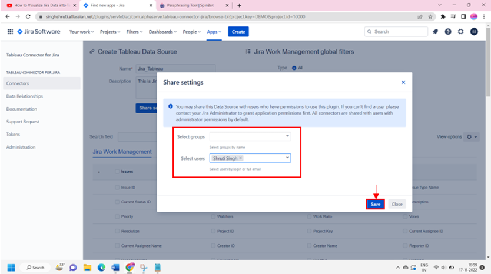Bookmark the page with star icon
The width and height of the screenshot is (491, 274).
pyautogui.click(x=430, y=16)
